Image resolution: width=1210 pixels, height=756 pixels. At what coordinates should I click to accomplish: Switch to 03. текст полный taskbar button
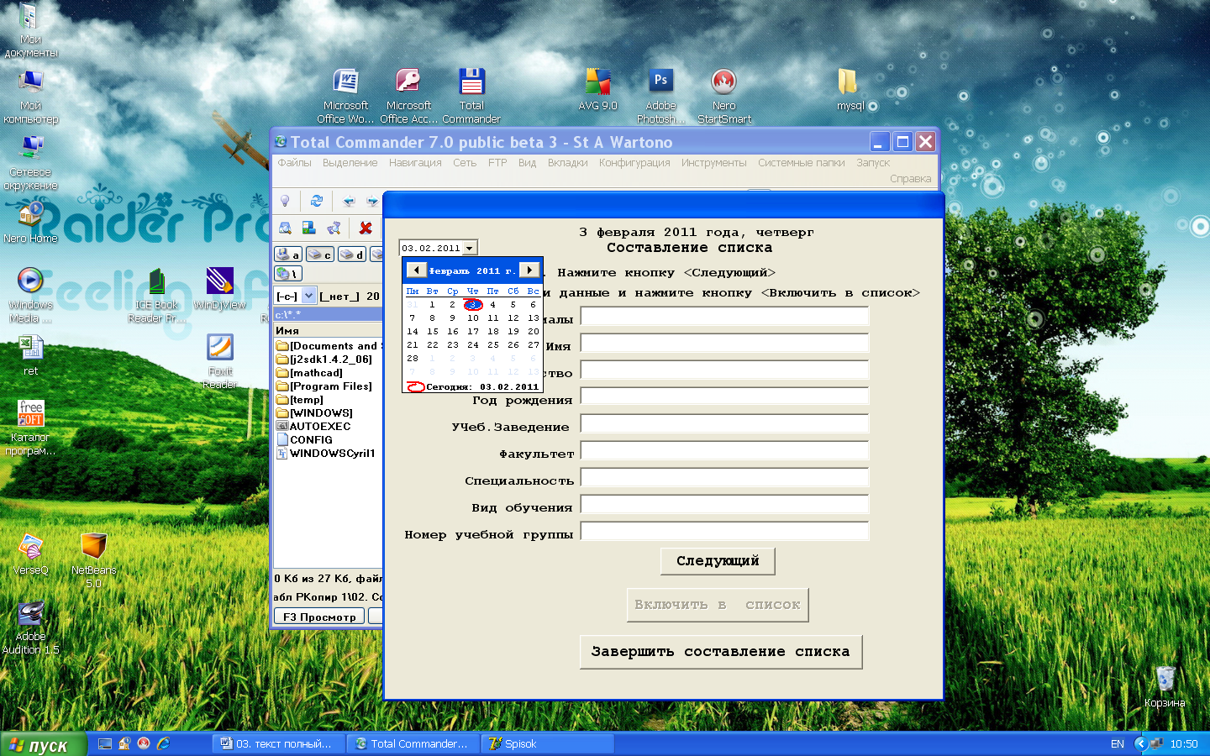[276, 743]
